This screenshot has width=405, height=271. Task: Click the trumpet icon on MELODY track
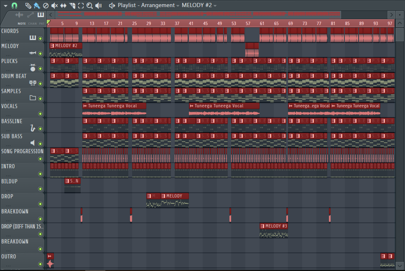click(x=33, y=53)
